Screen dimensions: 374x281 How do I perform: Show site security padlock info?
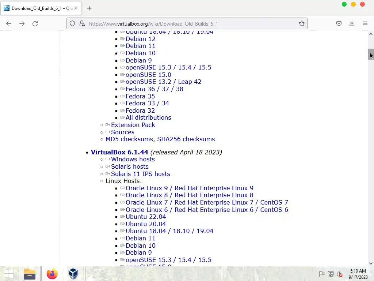click(x=82, y=24)
